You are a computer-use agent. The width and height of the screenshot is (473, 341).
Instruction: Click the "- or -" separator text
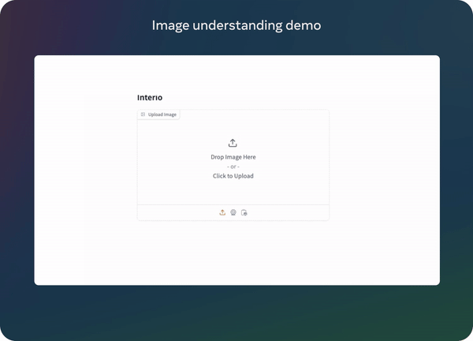click(233, 167)
